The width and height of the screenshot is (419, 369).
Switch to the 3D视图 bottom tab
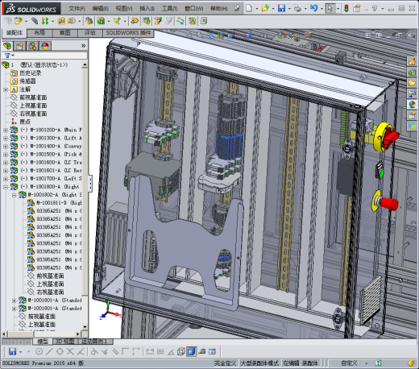click(x=64, y=342)
